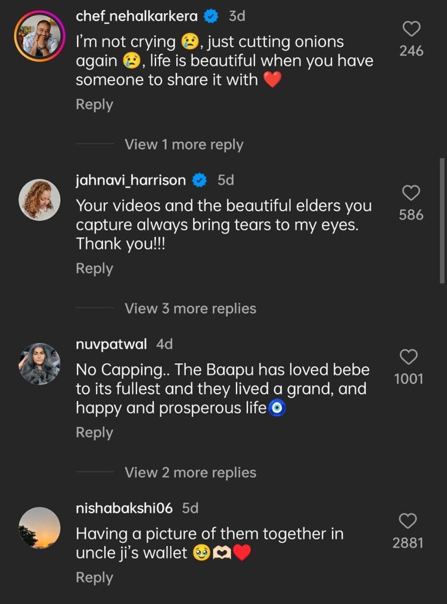Tap jahnavi_harrison's blue verified badge
The height and width of the screenshot is (604, 447).
pyautogui.click(x=200, y=180)
